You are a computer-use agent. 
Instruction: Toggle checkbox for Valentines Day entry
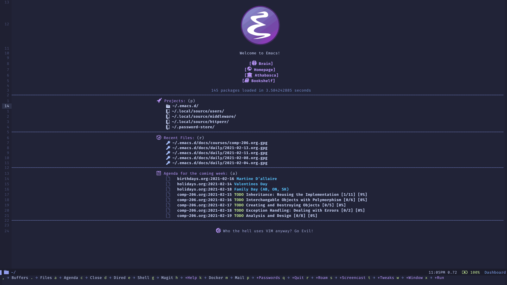pyautogui.click(x=168, y=184)
